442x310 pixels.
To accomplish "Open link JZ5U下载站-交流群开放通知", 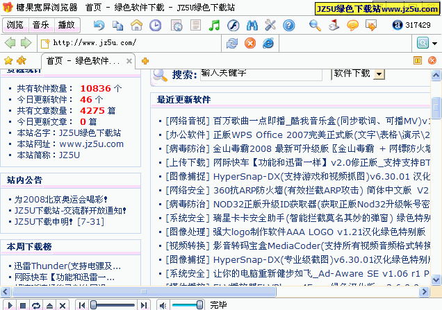I will pos(70,210).
